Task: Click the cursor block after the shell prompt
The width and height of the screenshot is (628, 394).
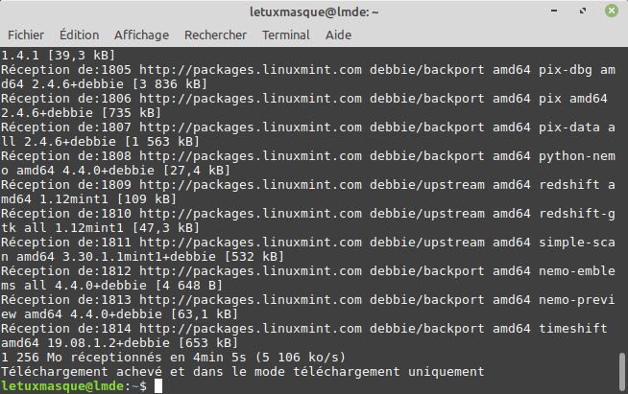Action: tap(158, 385)
